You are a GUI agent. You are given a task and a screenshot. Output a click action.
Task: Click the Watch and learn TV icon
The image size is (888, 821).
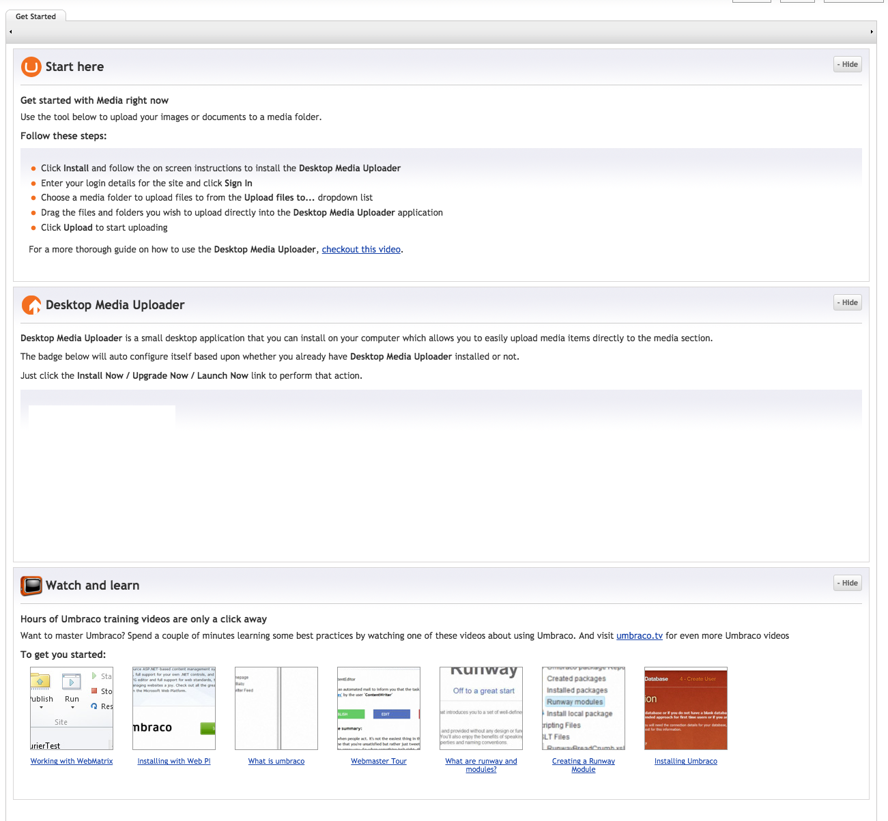tap(31, 586)
